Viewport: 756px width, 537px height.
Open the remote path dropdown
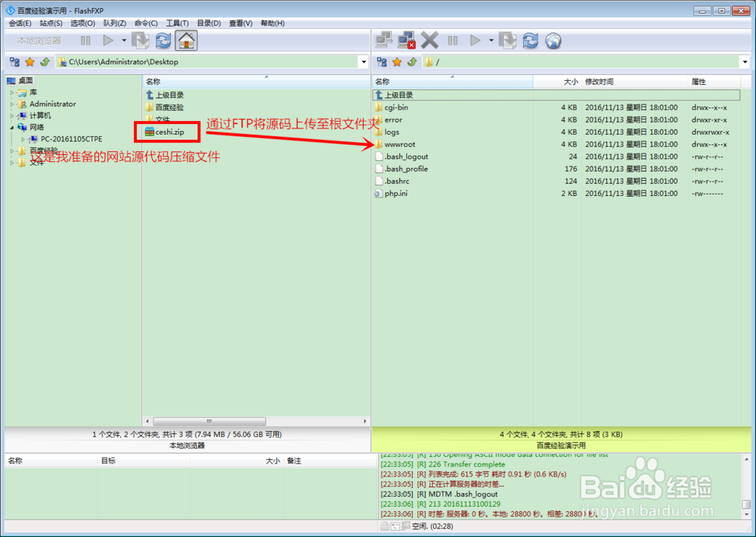[745, 62]
